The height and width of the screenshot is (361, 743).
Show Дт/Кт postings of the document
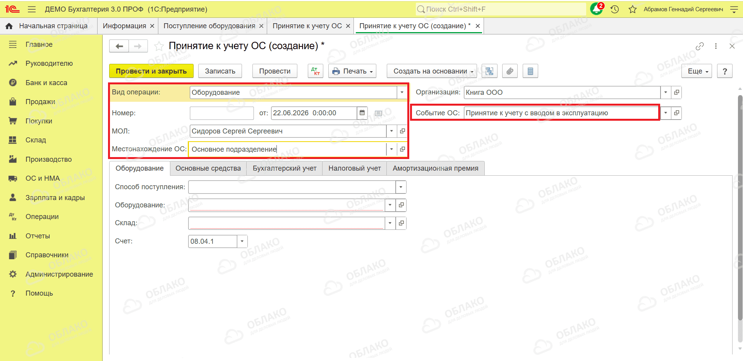(x=316, y=71)
